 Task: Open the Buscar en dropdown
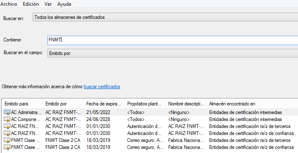pyautogui.click(x=165, y=17)
